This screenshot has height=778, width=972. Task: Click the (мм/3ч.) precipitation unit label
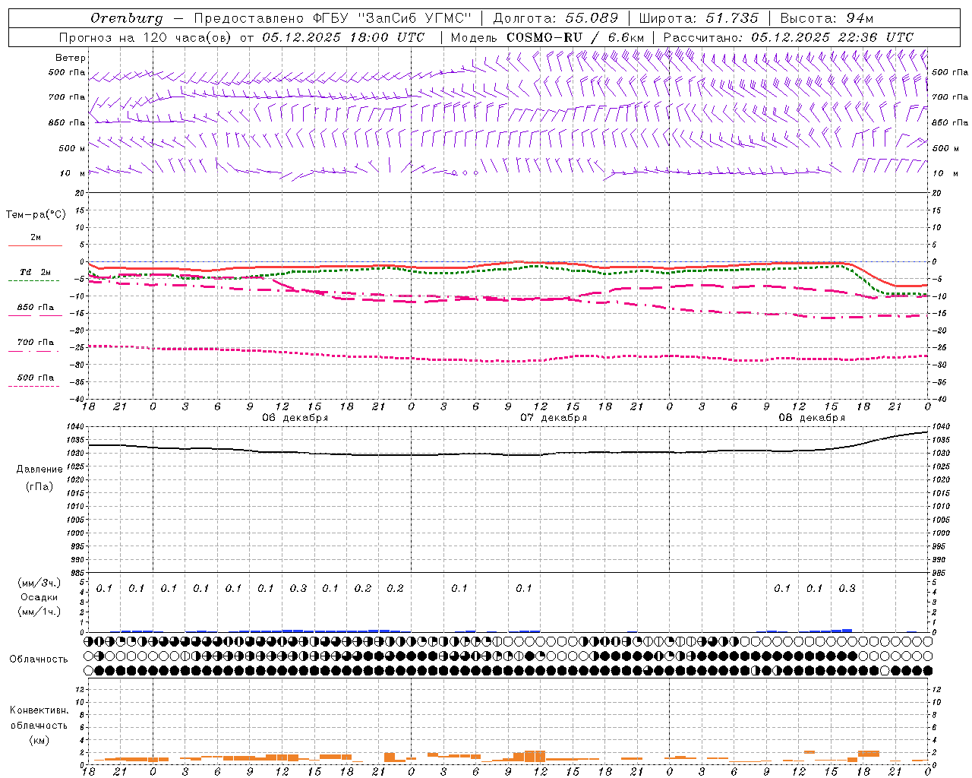click(39, 583)
